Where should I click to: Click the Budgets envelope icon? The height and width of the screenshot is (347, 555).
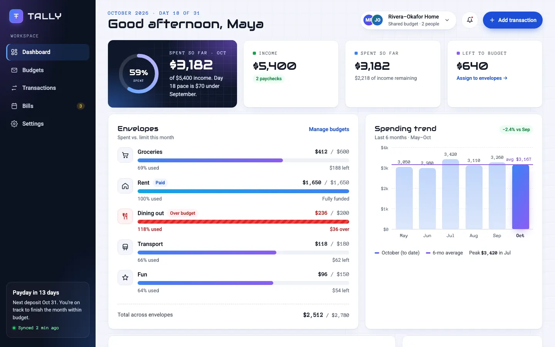point(14,70)
